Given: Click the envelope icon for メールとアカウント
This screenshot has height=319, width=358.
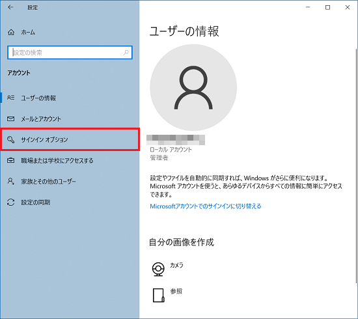Looking at the screenshot, I should coord(10,118).
